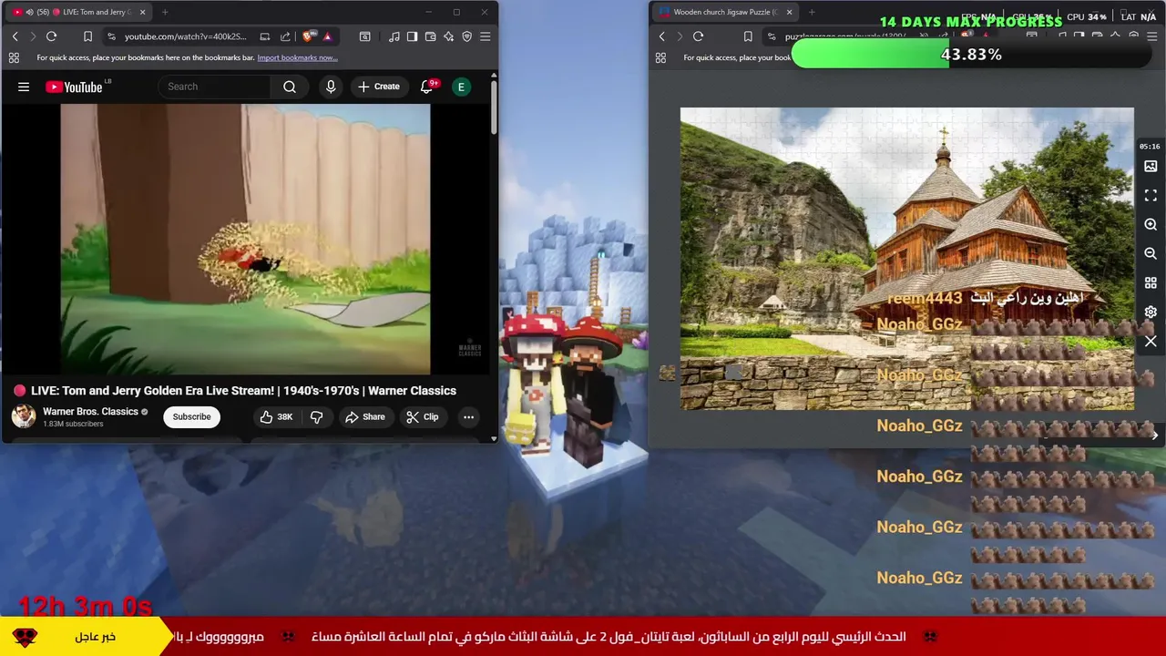The width and height of the screenshot is (1166, 656).
Task: Open more actions menu beside Clip
Action: (x=468, y=416)
